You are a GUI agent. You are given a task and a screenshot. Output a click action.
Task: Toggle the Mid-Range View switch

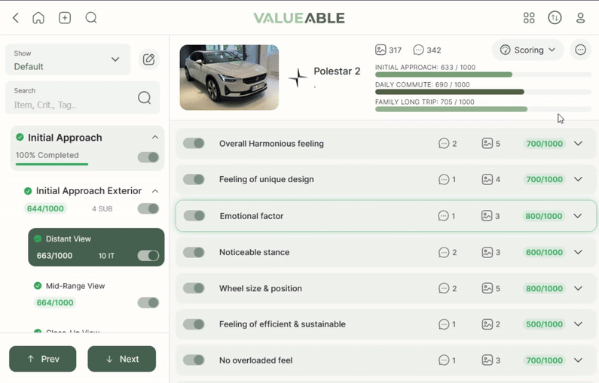[148, 302]
